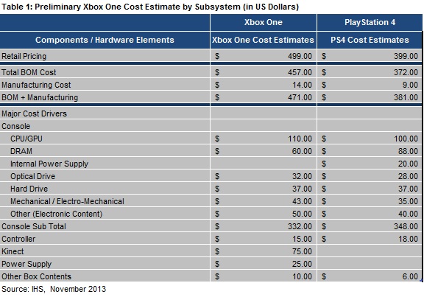
Task: Select the Mechanical / Electro-Mechanical row label
Action: pyautogui.click(x=67, y=201)
